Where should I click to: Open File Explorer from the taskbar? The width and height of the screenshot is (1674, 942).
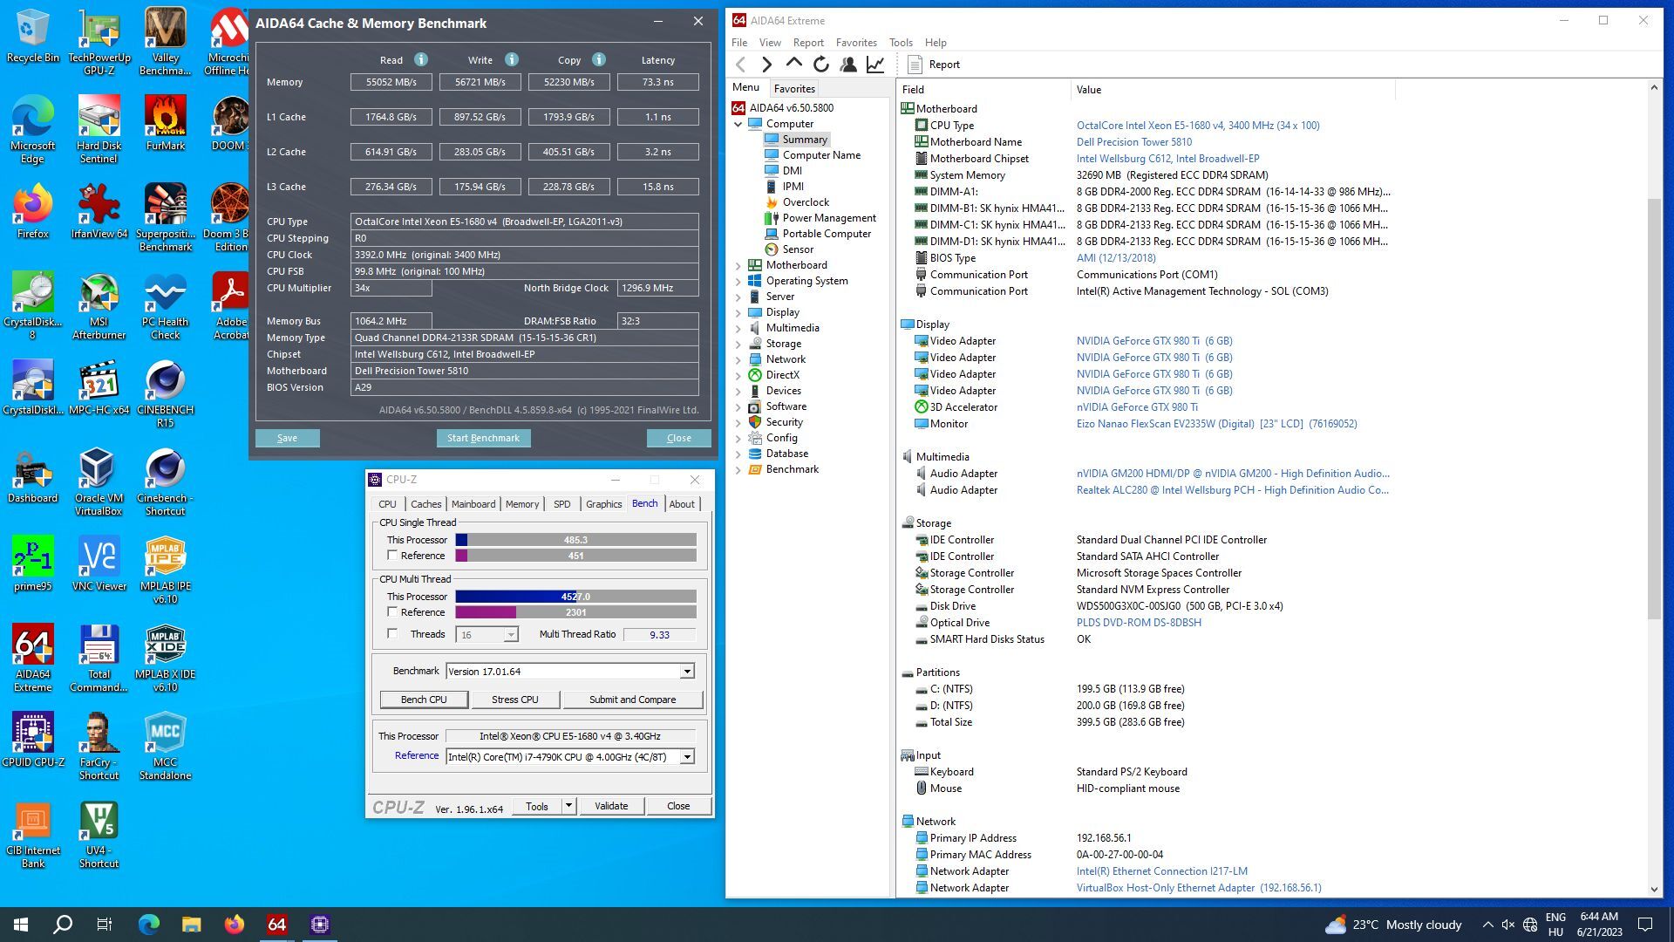[x=191, y=925]
